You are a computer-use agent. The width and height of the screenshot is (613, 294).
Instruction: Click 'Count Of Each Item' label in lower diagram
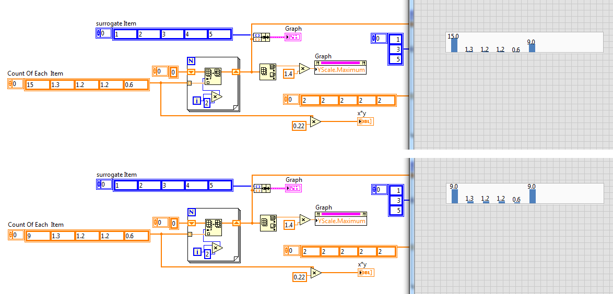point(36,225)
